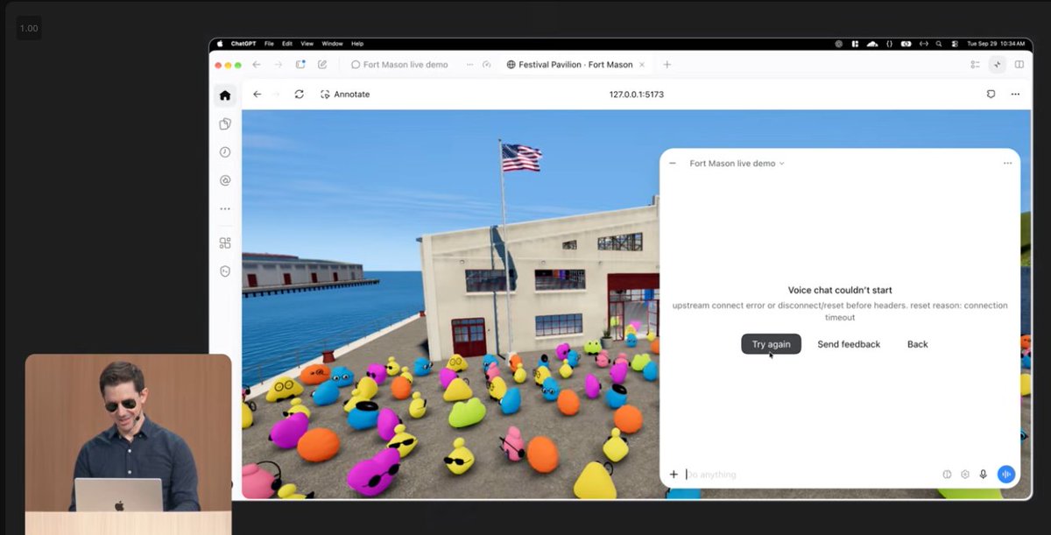Click the Send feedback button
Image resolution: width=1051 pixels, height=535 pixels.
pyautogui.click(x=849, y=344)
